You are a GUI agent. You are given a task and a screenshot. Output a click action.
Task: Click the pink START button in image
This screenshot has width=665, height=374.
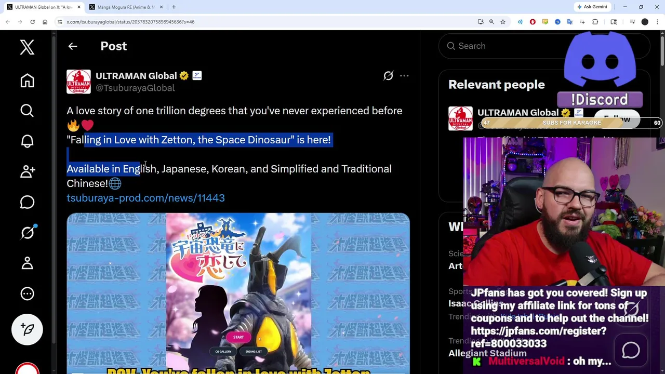[238, 337]
